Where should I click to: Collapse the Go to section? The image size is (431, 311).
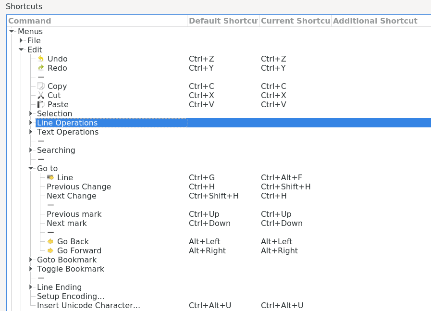(x=30, y=168)
